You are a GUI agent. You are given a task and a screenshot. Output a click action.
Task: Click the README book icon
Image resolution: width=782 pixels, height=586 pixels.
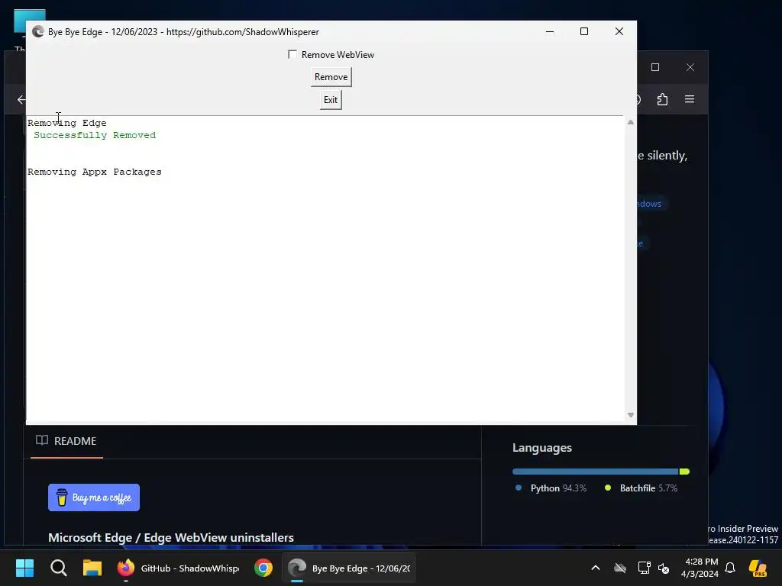[x=42, y=440]
